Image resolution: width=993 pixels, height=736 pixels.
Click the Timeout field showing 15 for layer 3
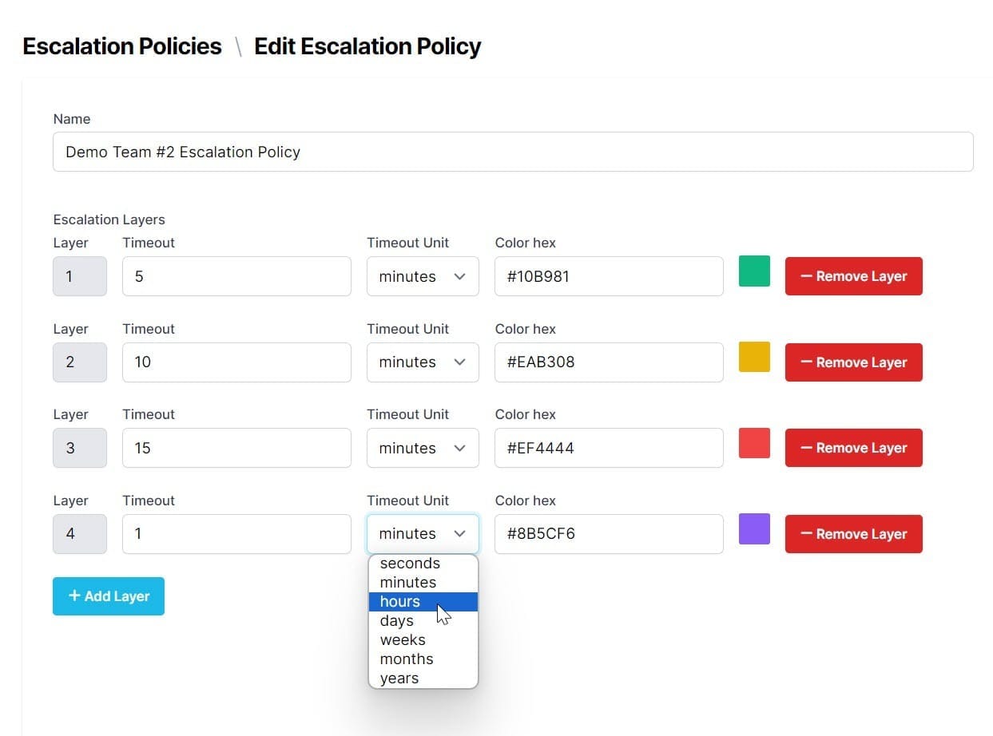click(236, 448)
